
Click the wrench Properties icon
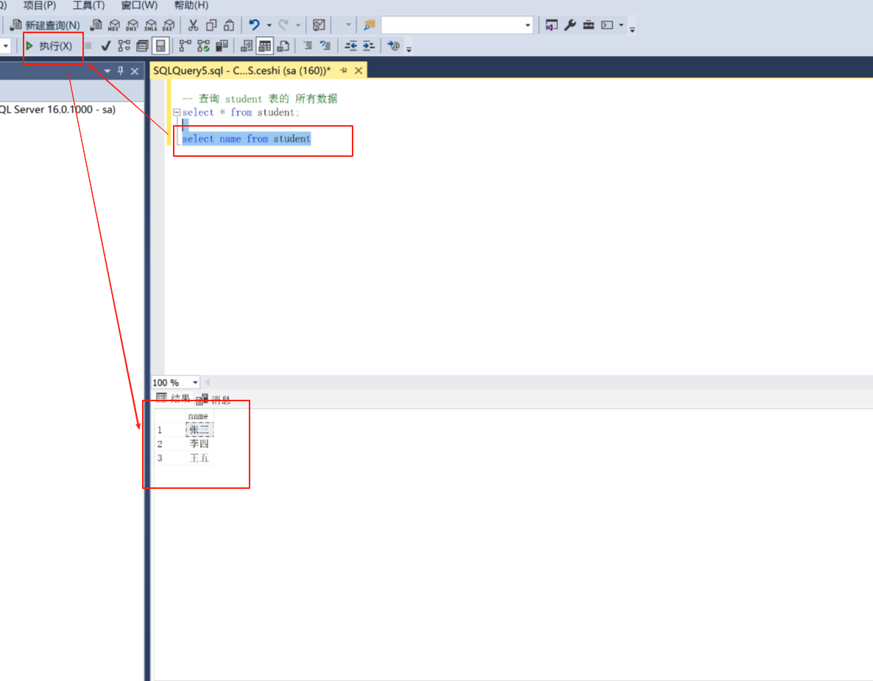[x=570, y=25]
